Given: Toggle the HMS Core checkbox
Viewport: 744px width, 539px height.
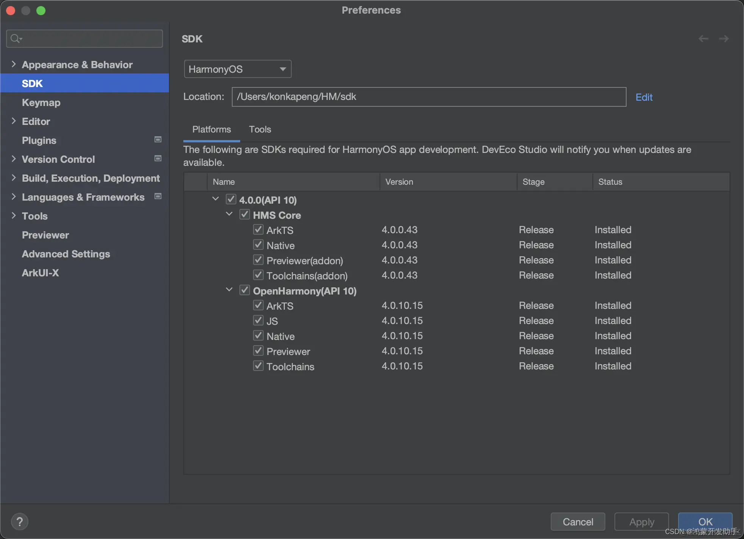Looking at the screenshot, I should (x=244, y=215).
